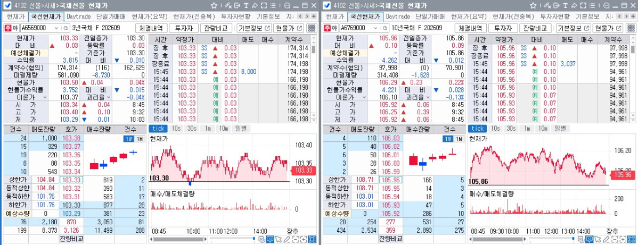Adjust zoom slider handle under right chart
The height and width of the screenshot is (245, 638).
point(574,239)
